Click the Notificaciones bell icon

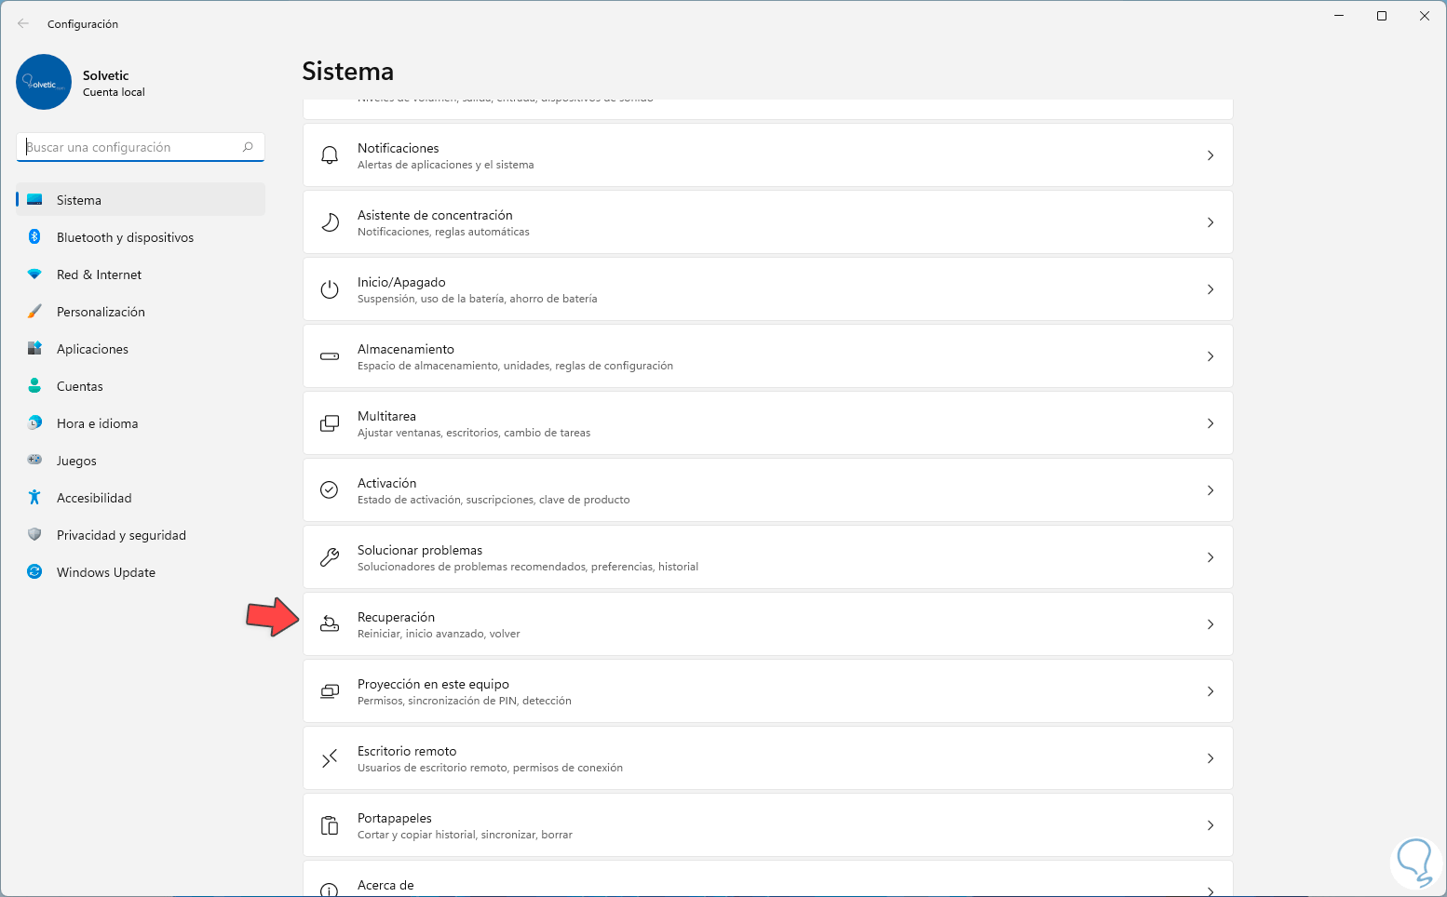(330, 155)
